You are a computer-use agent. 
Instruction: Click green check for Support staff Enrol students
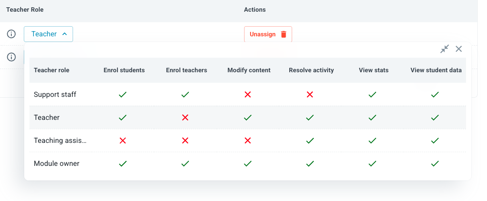pyautogui.click(x=123, y=94)
